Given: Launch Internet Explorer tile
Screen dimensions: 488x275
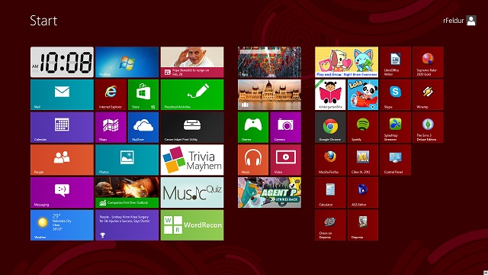Looking at the screenshot, I should point(111,95).
